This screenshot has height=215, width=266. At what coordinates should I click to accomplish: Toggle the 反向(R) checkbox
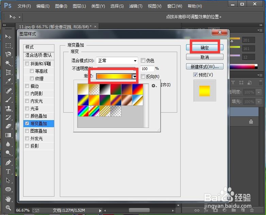(143, 76)
